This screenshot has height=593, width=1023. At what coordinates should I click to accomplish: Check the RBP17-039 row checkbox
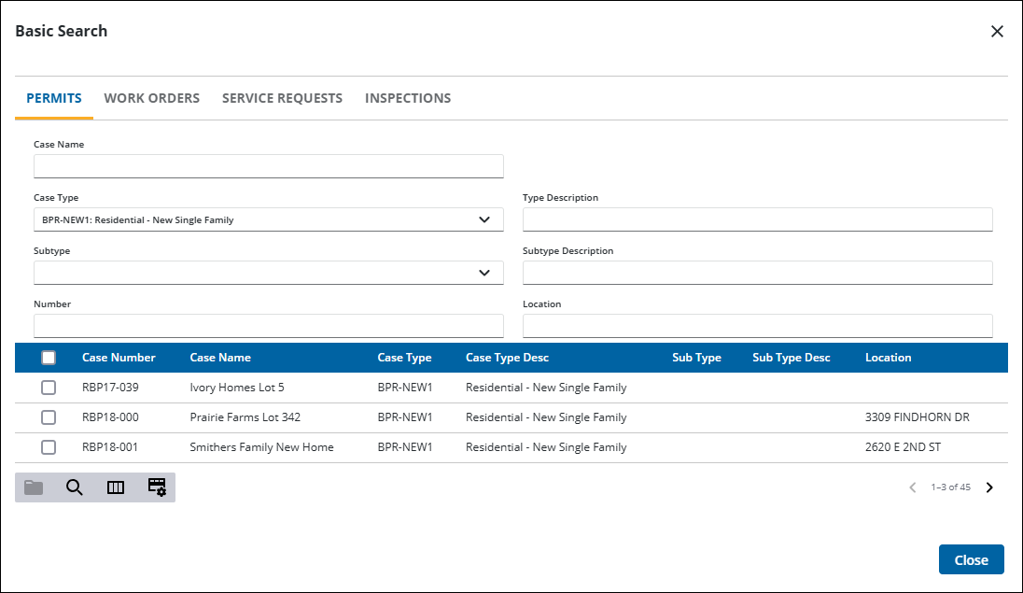tap(49, 388)
